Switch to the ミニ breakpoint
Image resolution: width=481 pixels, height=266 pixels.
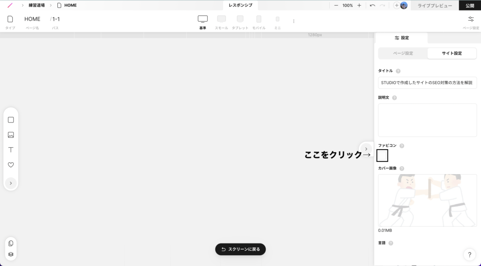coord(277,23)
